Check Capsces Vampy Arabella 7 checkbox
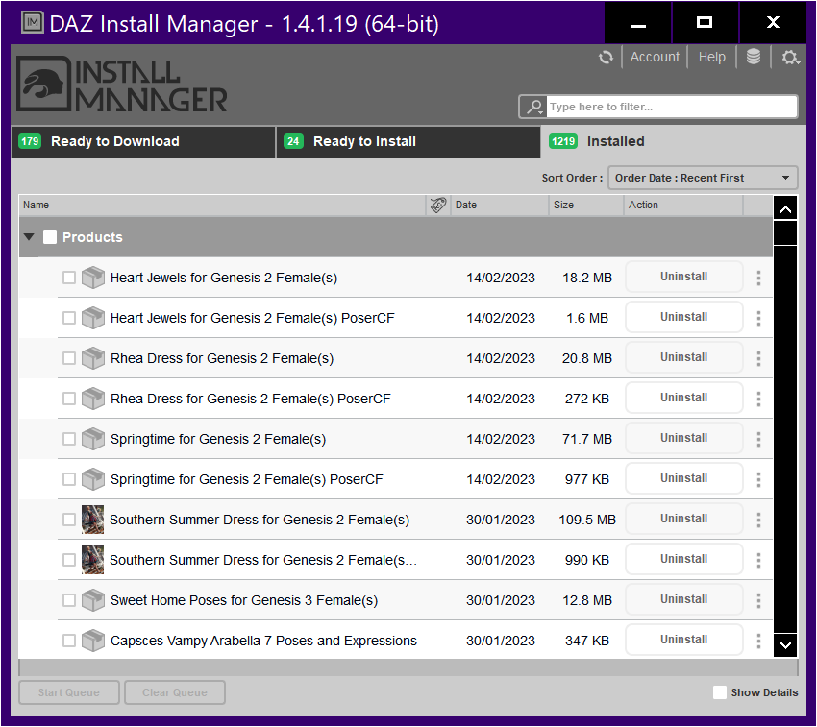This screenshot has width=817, height=727. click(69, 641)
